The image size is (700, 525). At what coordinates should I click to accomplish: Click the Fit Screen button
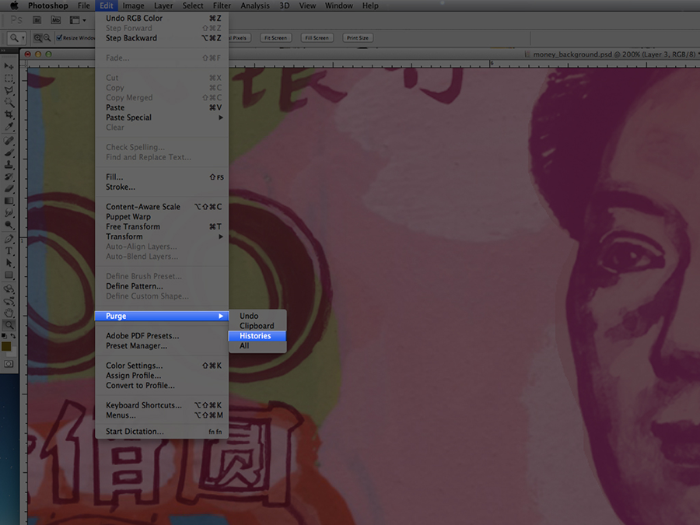pos(276,38)
